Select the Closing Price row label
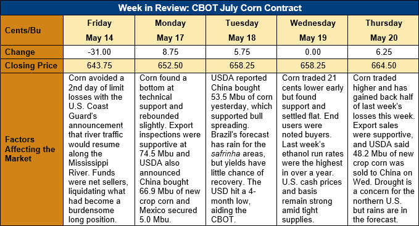Viewport: 419px width, 226px height. [x=32, y=65]
